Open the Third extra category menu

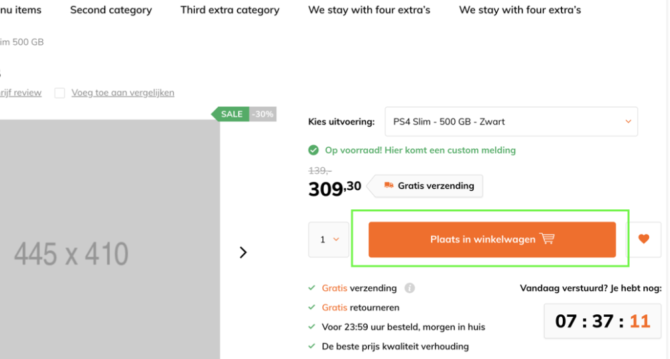(230, 10)
